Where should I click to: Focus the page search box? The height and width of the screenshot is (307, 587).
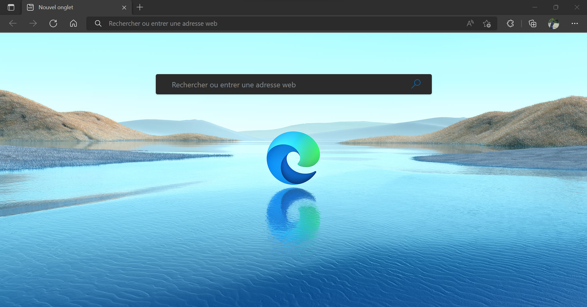pyautogui.click(x=294, y=84)
